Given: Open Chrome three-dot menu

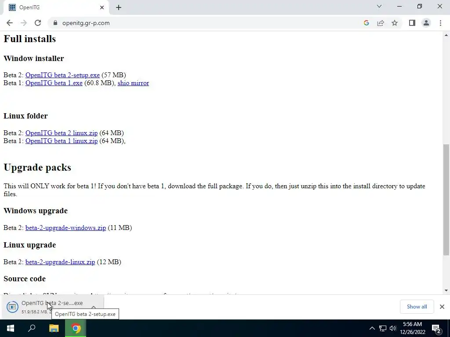Looking at the screenshot, I should click(x=440, y=23).
